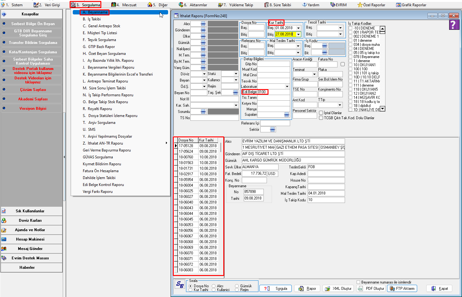The height and width of the screenshot is (297, 462).
Task: Click the Dosya No column header
Action: click(188, 140)
